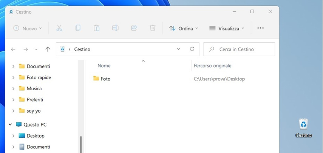Open the Visualizza view dropdown
The width and height of the screenshot is (323, 153).
coord(227,28)
